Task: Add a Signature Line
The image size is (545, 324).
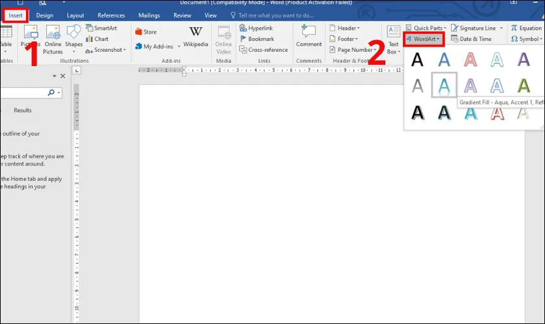Action: 474,28
